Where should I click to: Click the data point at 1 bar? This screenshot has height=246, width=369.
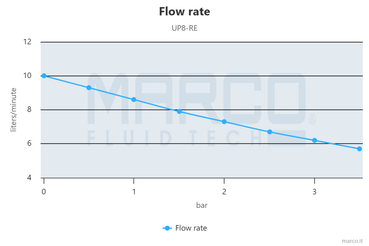click(134, 99)
